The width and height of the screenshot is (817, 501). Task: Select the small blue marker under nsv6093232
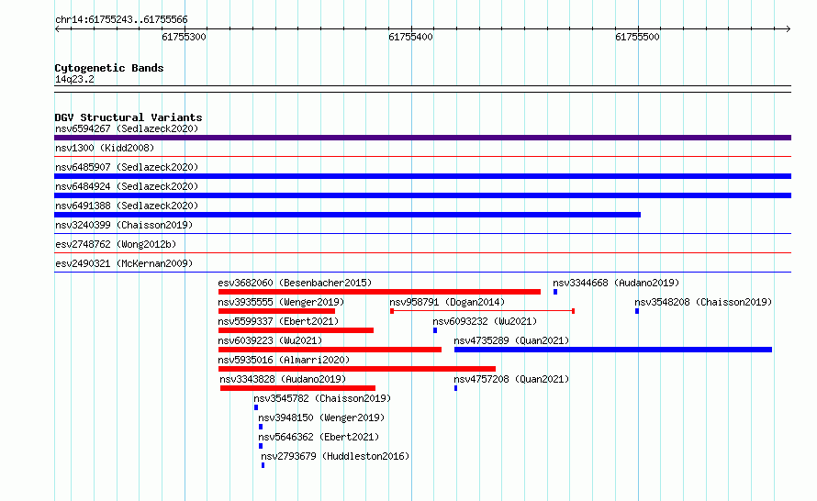435,330
